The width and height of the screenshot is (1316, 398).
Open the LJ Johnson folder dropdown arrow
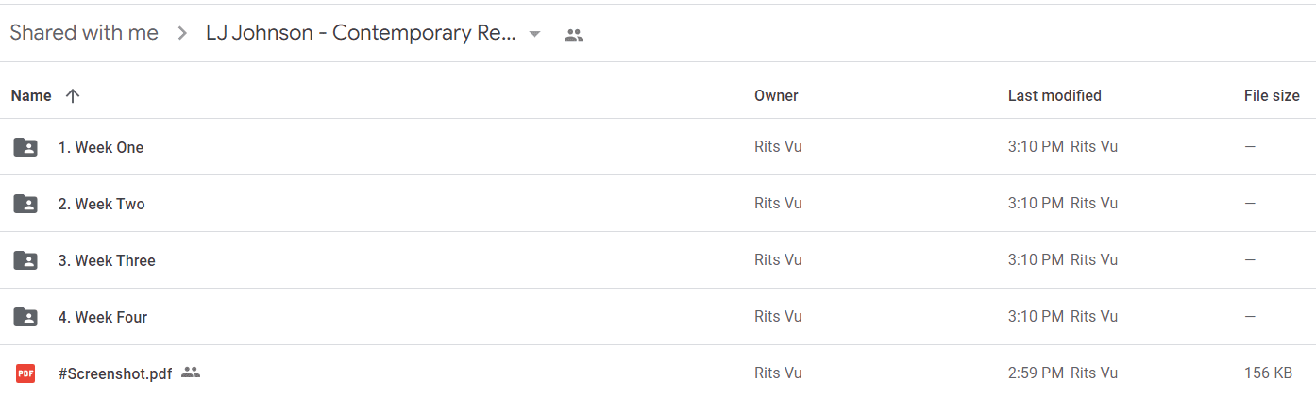tap(535, 34)
